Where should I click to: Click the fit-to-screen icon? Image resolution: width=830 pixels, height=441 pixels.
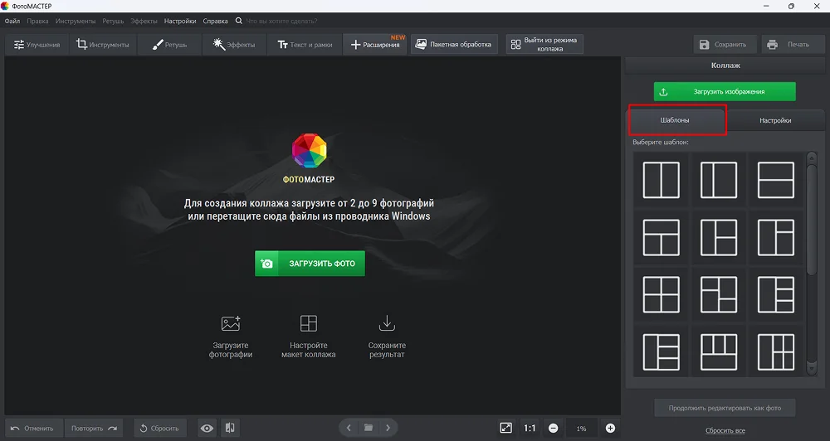pos(506,429)
